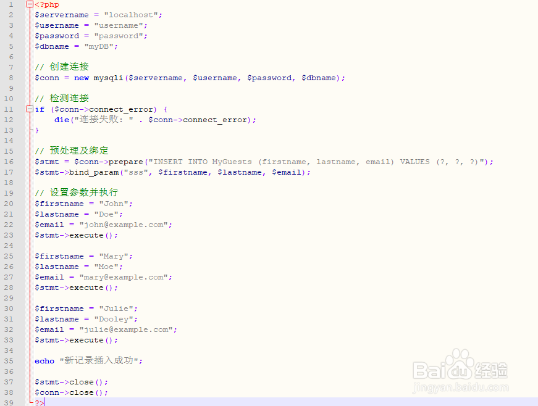Click the closing ?> tag at the bottom
This screenshot has width=538, height=406.
click(38, 402)
